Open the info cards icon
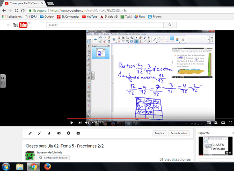234x171 pixels. coord(68,133)
